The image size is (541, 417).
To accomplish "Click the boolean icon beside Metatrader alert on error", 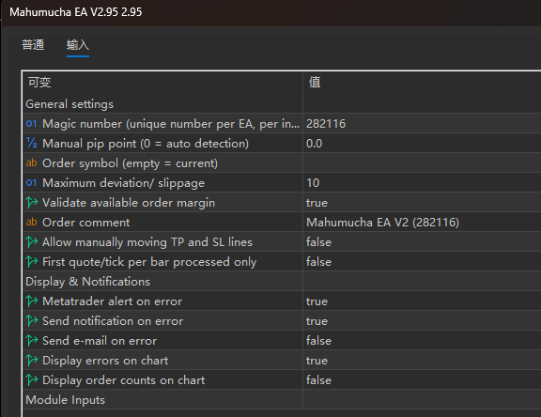I will tap(32, 301).
